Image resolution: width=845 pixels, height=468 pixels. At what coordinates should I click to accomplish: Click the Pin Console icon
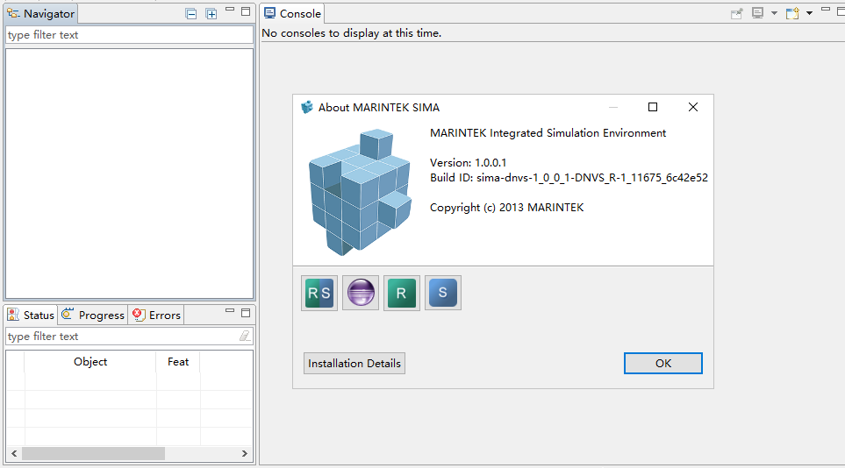point(736,13)
